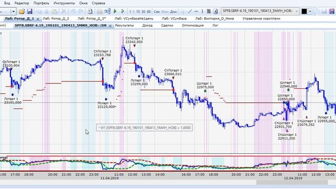Viewport: 336px width, 189px height.
Task: Click the Шстарт 1 22975,000 trade label
Action: point(205,85)
